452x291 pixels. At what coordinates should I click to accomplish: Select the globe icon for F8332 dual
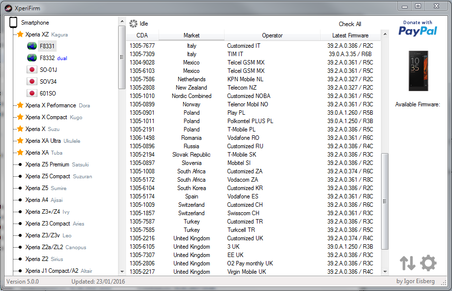tap(32, 58)
